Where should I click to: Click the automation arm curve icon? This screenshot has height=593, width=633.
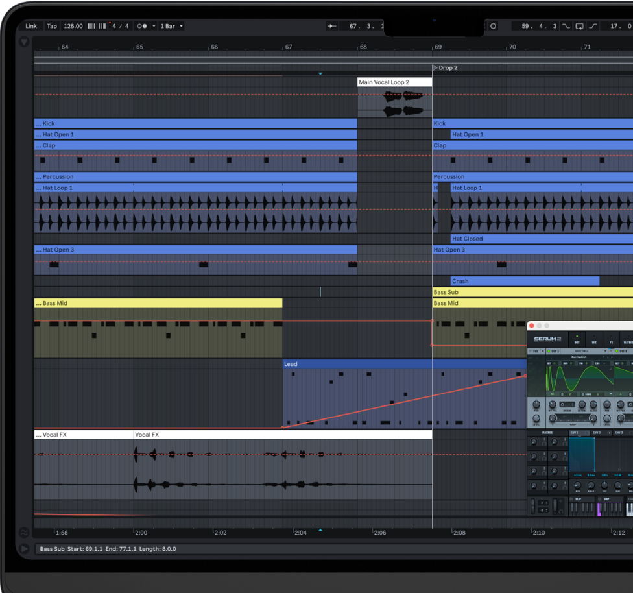(566, 26)
